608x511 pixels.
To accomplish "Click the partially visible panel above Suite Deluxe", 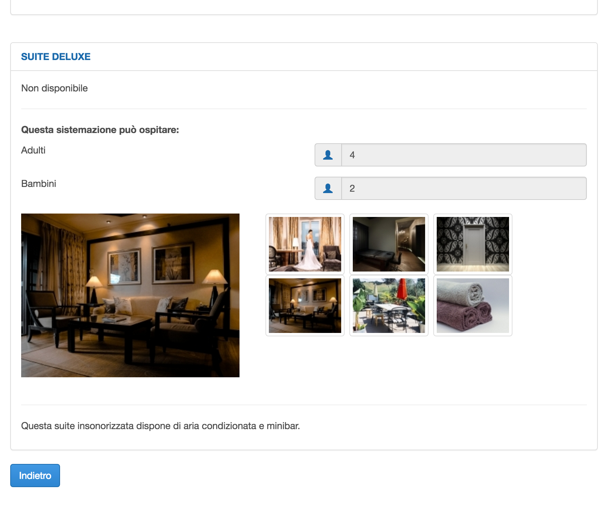I will pos(304,7).
